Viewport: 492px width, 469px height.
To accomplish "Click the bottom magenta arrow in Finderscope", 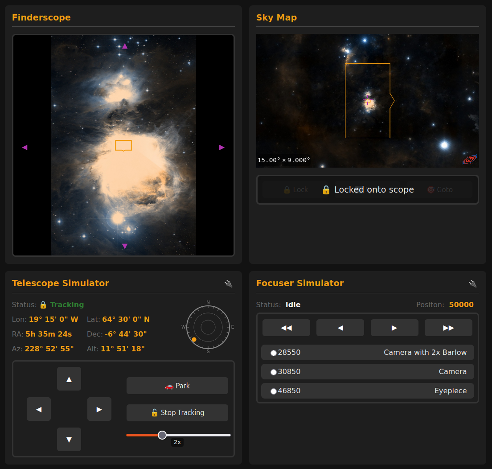I will 125,246.
